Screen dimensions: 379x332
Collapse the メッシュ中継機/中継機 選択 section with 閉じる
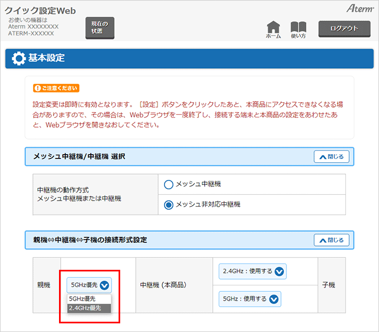pos(331,157)
